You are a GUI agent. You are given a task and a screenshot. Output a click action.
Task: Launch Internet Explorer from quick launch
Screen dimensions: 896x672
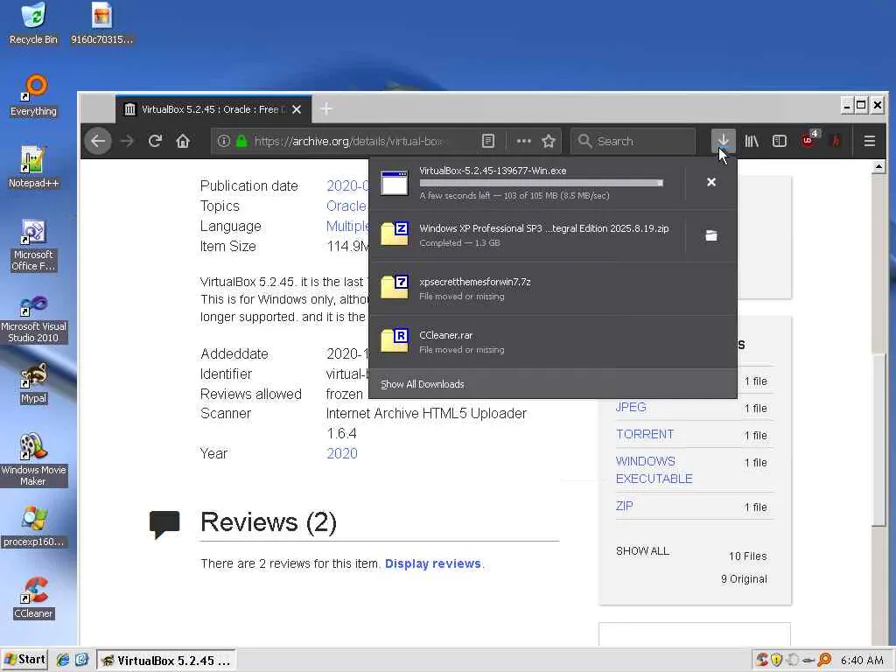(x=62, y=660)
